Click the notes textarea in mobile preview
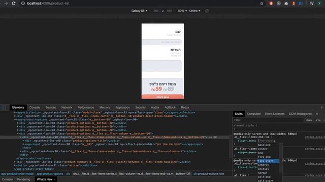Image resolution: width=325 pixels, height=182 pixels. [x=162, y=66]
